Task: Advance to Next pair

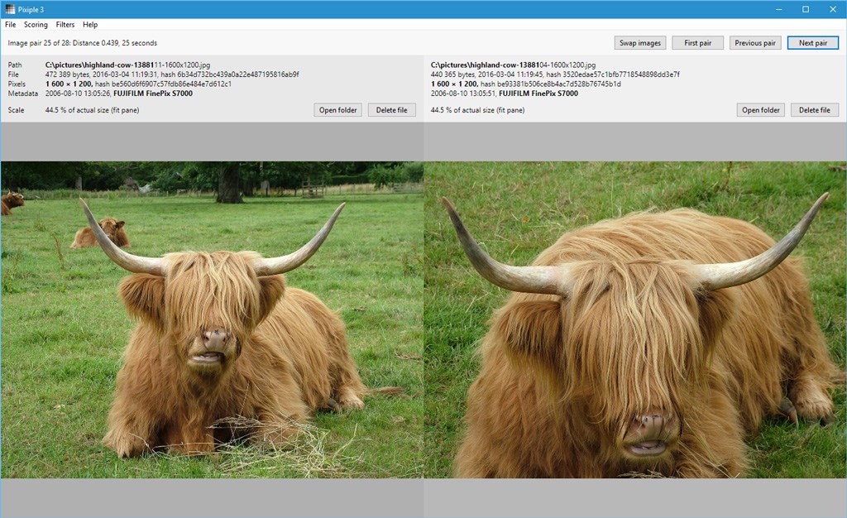Action: click(x=813, y=43)
